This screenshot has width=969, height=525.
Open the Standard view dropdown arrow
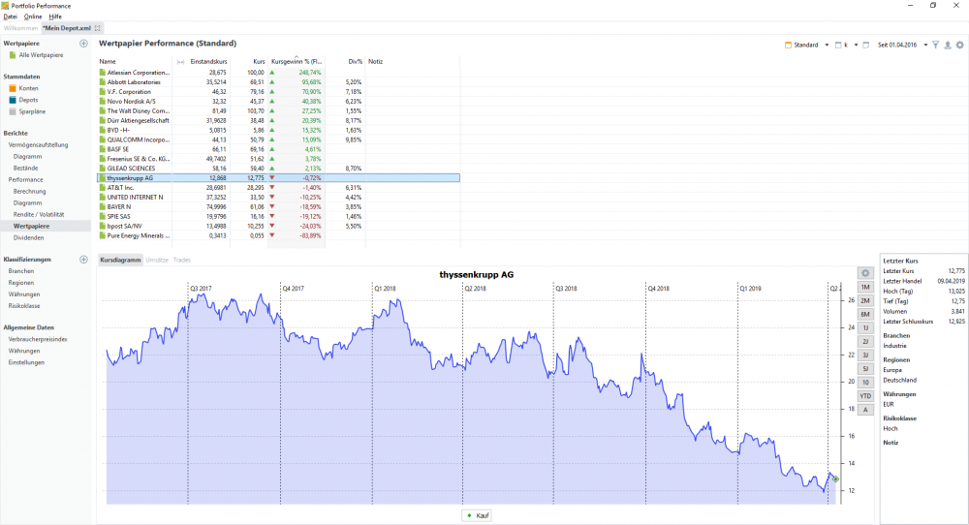pos(827,46)
